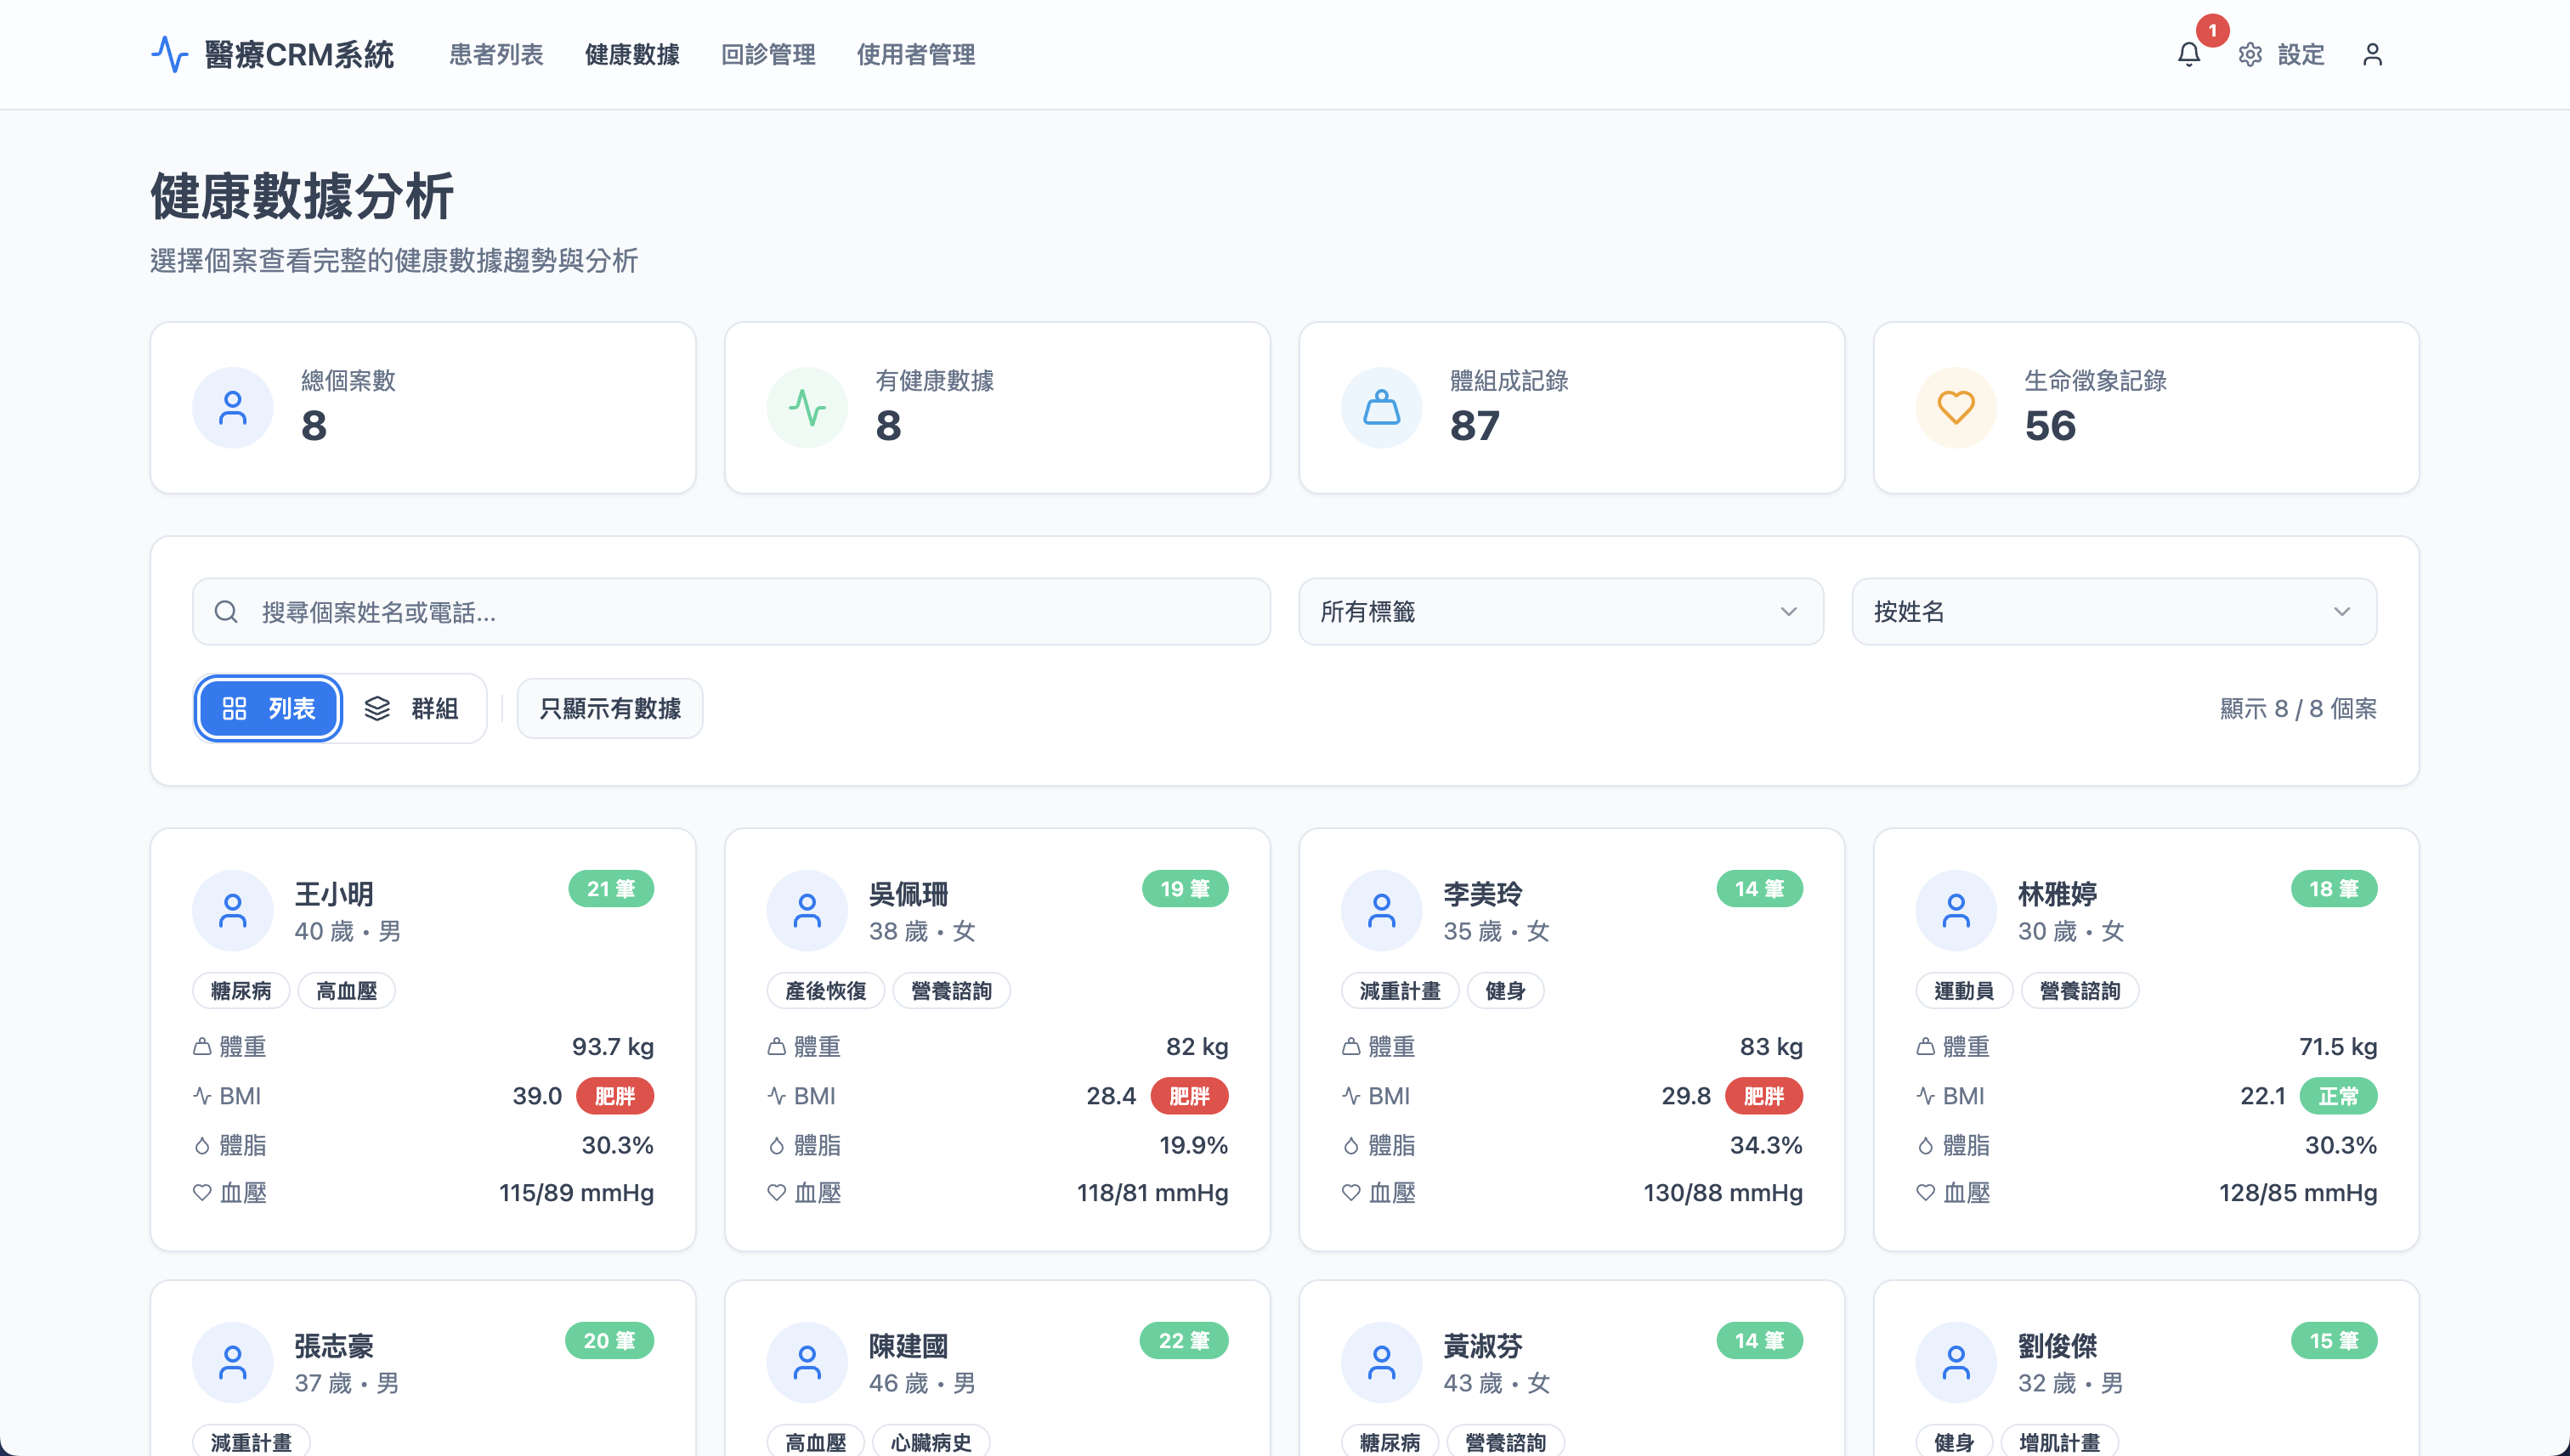Click the 體脂 droplet icon in 吳佩珊's card
The height and width of the screenshot is (1456, 2570).
click(x=776, y=1145)
